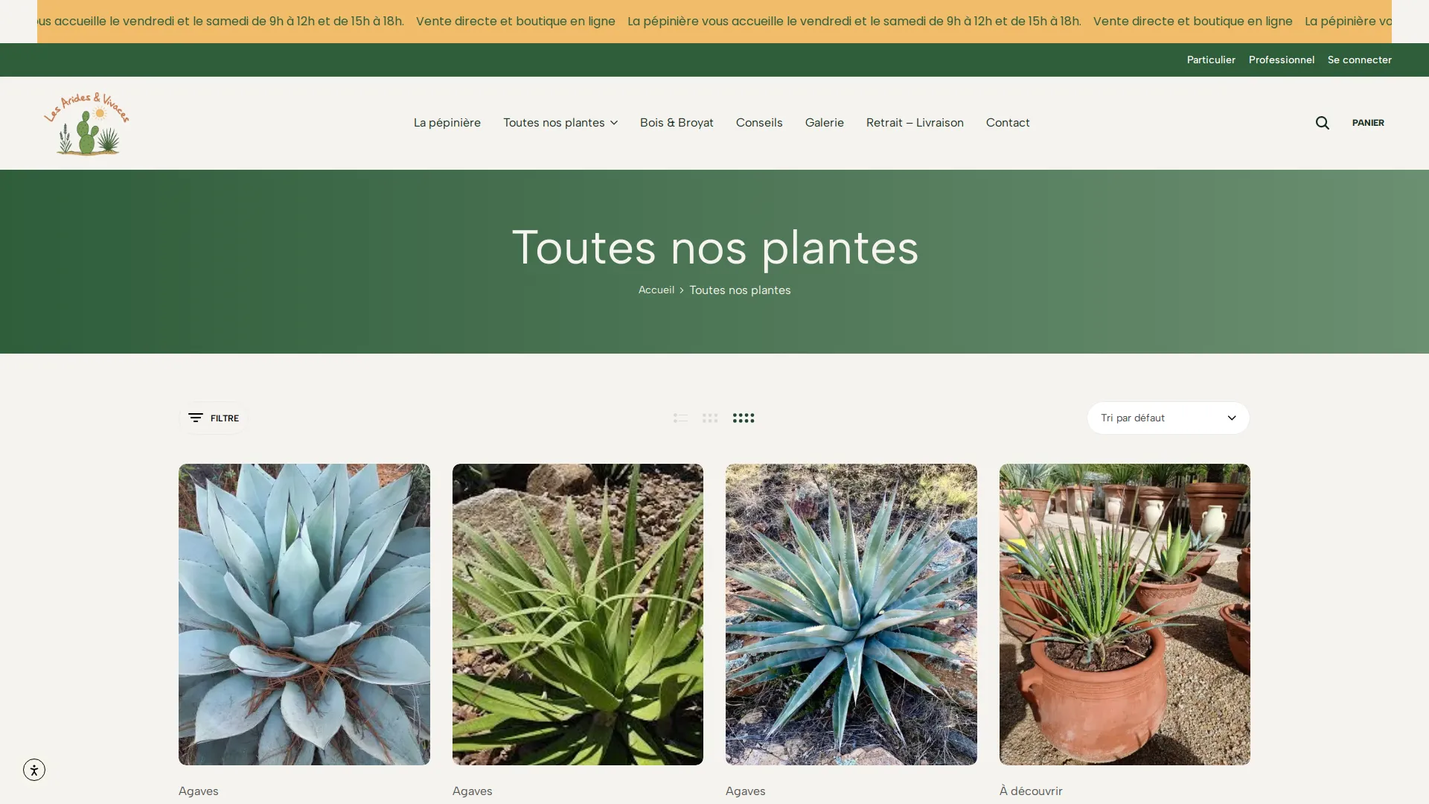Screen dimensions: 1429x804
Task: Open the PANIER cart
Action: coord(1368,123)
